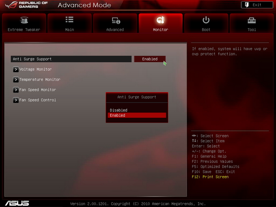Screen dimensions: 276x207
Task: Expand Temperature Monitor arrow
Action: [x=16, y=80]
